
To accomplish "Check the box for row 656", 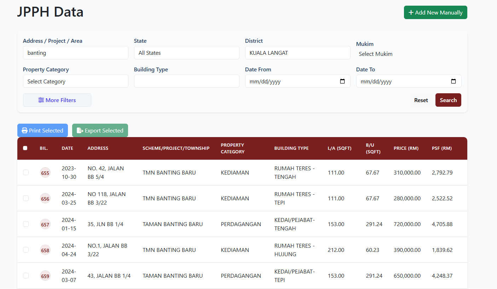I will [x=26, y=198].
